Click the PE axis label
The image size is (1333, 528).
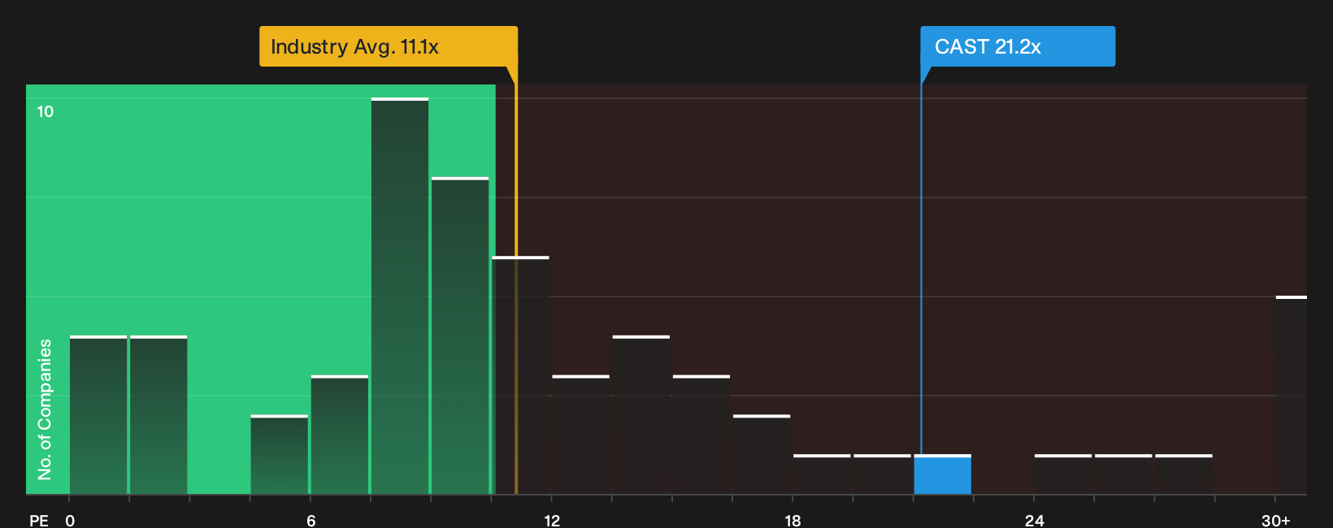39,521
